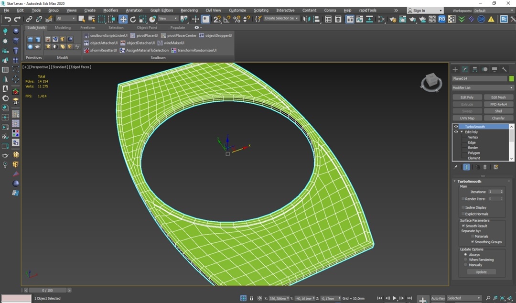Choose the Select and Rotate tool
Screen dimensions: 516x303
point(133,19)
